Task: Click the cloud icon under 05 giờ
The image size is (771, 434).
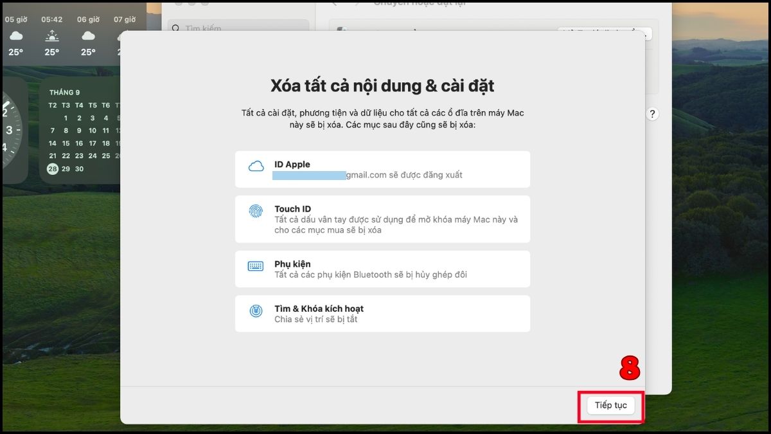Action: tap(16, 36)
